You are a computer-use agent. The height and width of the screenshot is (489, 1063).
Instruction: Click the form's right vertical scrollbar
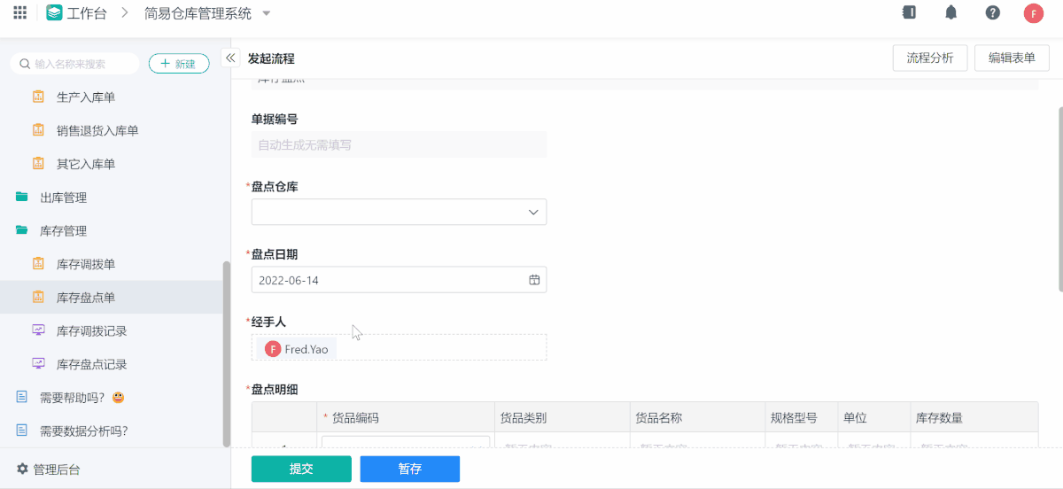click(x=1060, y=199)
